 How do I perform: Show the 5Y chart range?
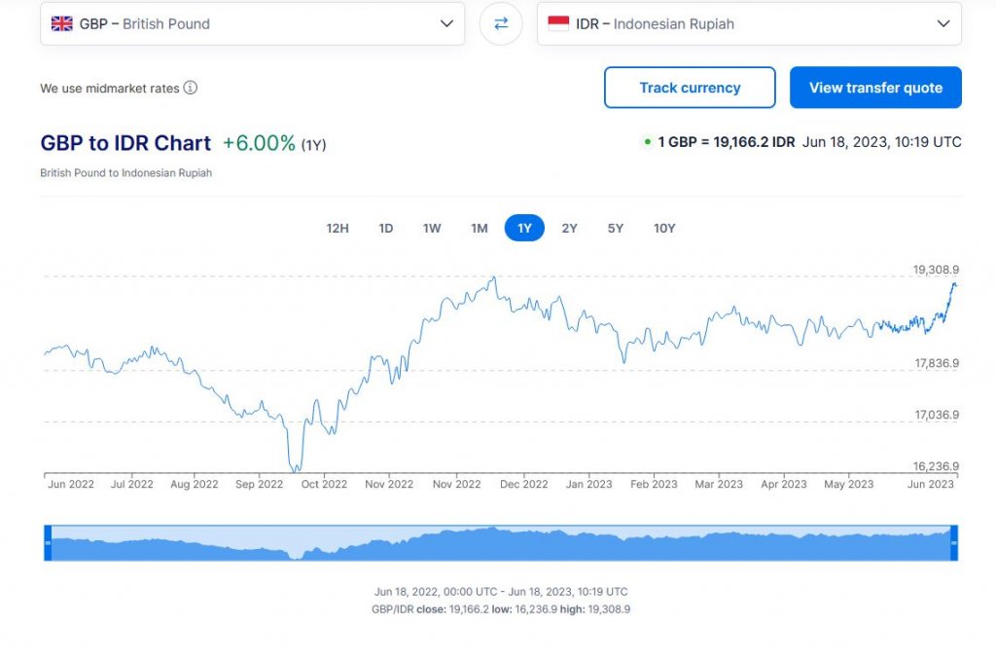[x=616, y=228]
